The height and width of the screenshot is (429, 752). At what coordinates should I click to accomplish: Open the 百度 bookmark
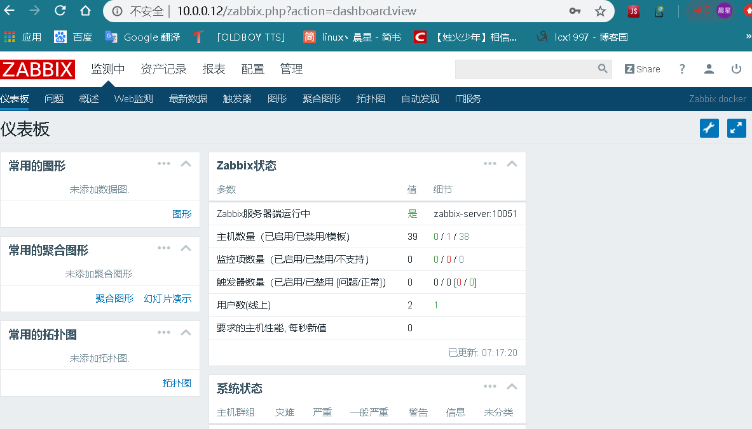[x=73, y=37]
